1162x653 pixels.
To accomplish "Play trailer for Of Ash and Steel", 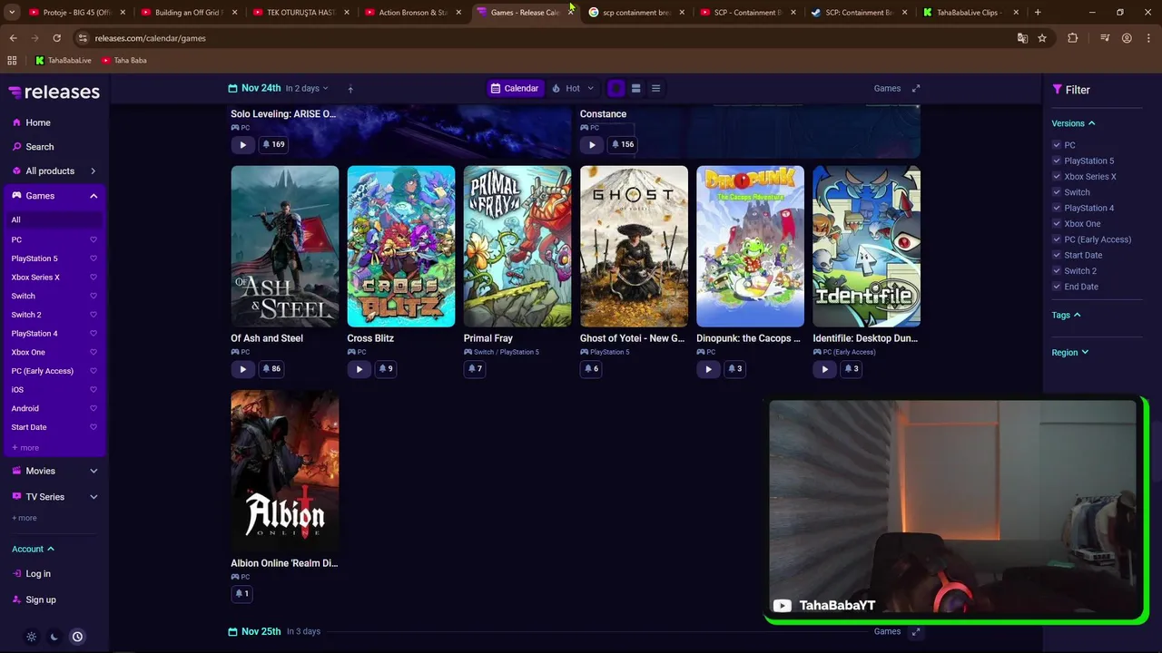I will pos(242,369).
